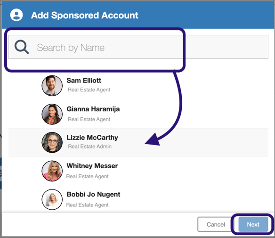Select Whitney Messer from the list
This screenshot has width=275, height=238.
[x=138, y=171]
